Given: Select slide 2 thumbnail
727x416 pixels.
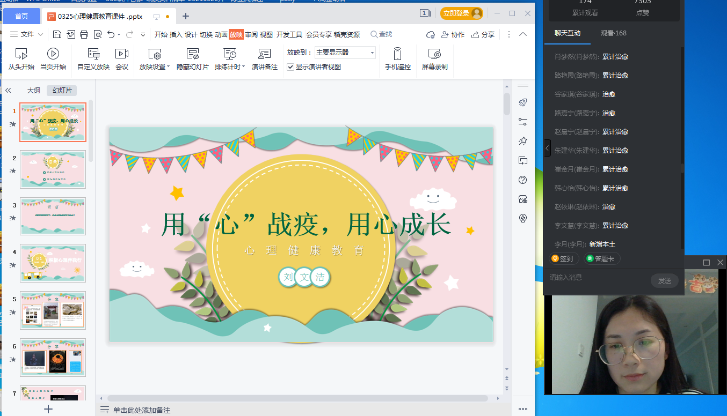Looking at the screenshot, I should click(53, 169).
